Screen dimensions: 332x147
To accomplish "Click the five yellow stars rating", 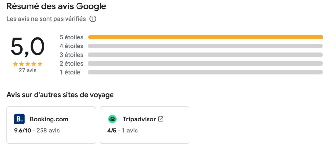I will click(28, 64).
